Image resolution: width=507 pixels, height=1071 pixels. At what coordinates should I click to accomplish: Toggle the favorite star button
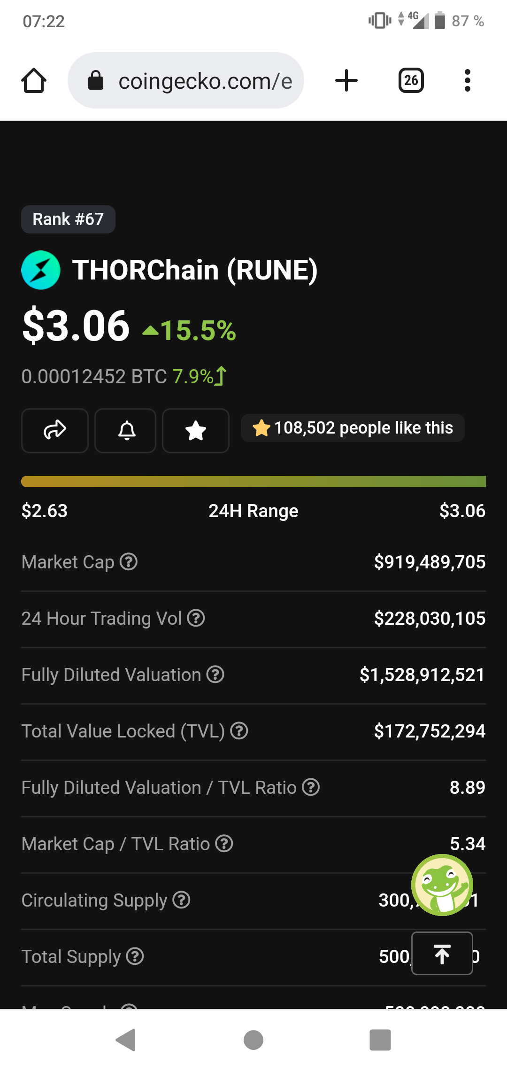tap(196, 430)
